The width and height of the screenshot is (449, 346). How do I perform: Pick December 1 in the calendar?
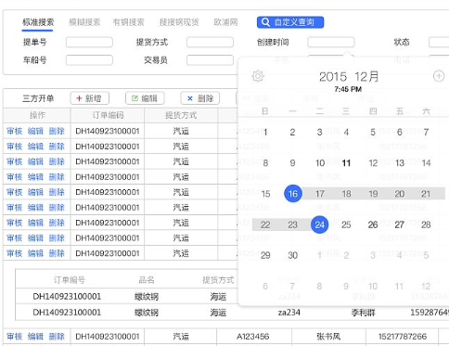pyautogui.click(x=265, y=133)
